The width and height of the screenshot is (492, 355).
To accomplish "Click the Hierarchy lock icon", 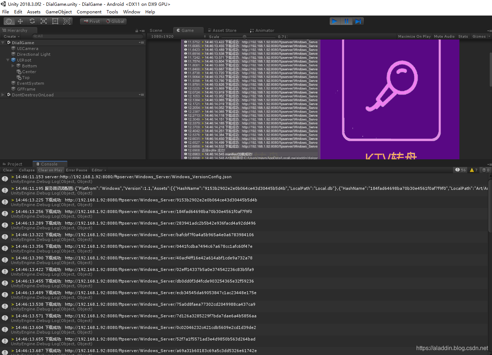I will tap(137, 31).
